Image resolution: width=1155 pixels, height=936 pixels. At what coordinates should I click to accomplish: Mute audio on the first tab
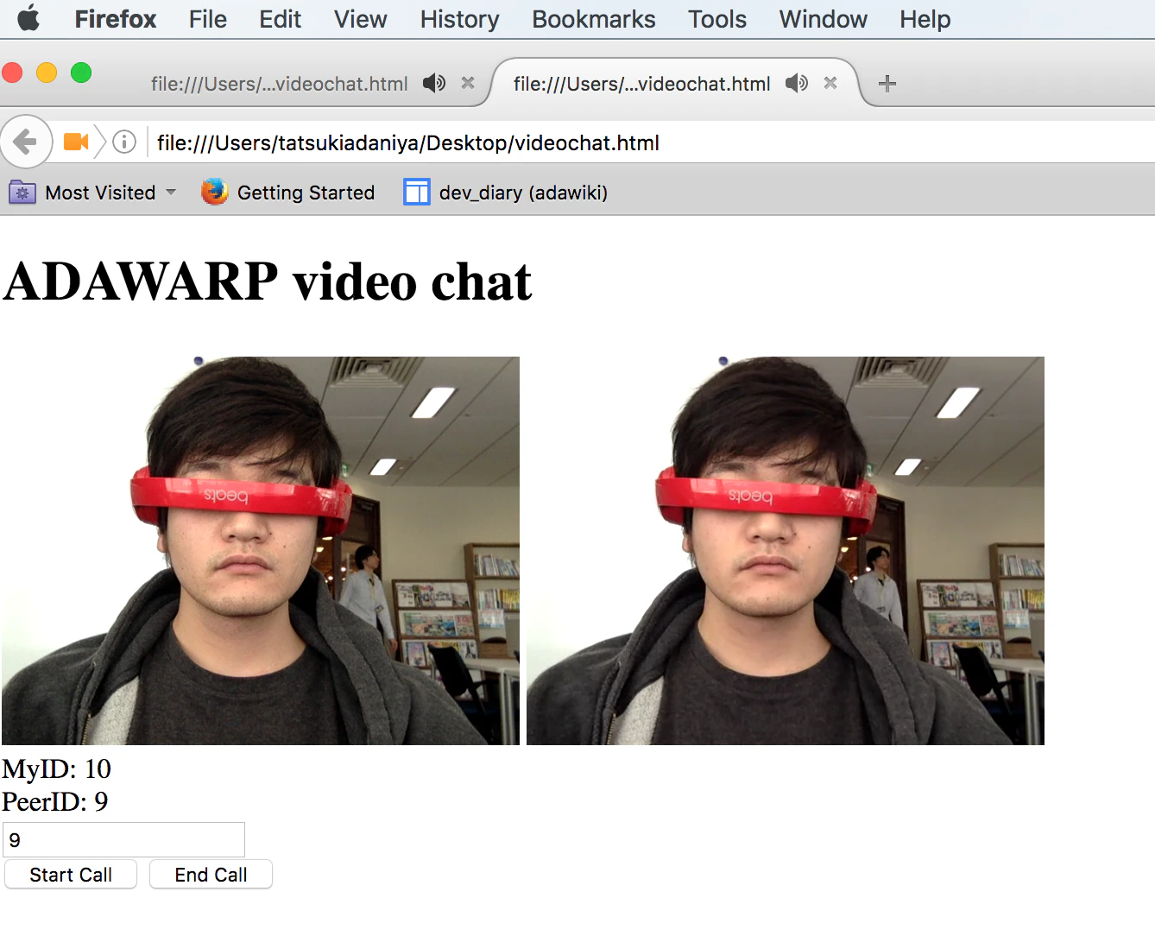pyautogui.click(x=434, y=83)
